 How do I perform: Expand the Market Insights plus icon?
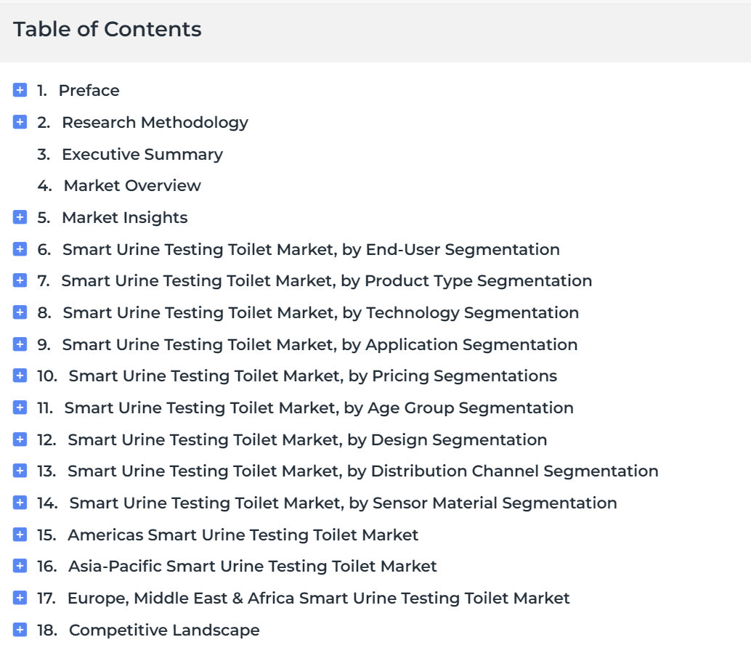(x=20, y=217)
